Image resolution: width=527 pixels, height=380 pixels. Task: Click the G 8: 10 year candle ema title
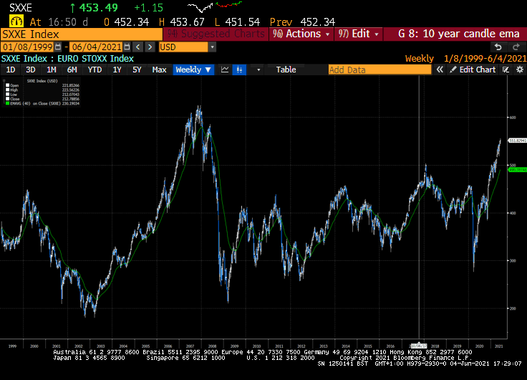click(458, 34)
